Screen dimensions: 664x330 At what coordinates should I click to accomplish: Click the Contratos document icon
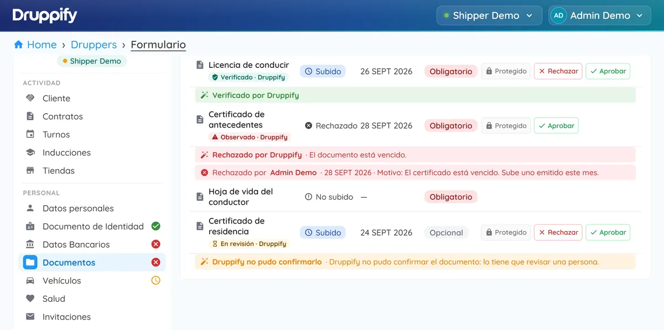pos(30,116)
